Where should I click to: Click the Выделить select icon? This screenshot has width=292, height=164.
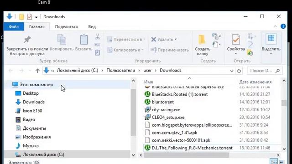[271, 38]
